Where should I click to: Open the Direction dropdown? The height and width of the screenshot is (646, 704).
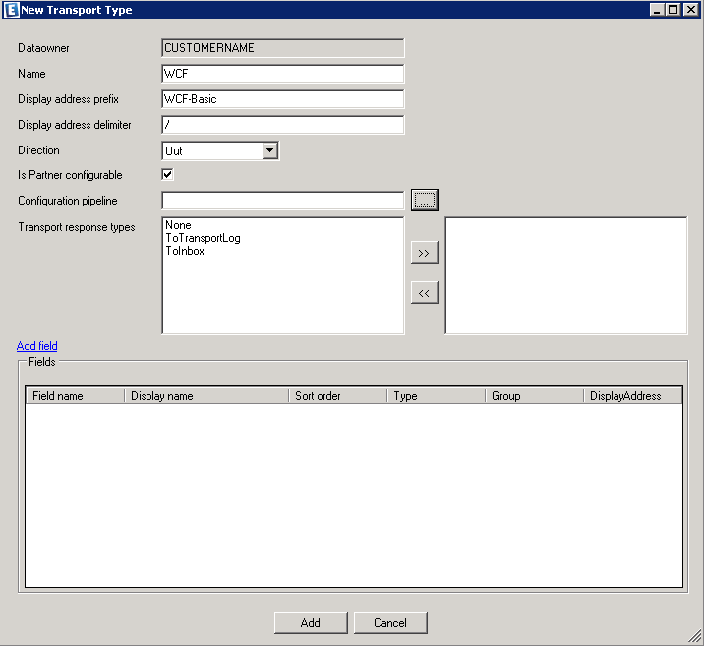[x=270, y=151]
